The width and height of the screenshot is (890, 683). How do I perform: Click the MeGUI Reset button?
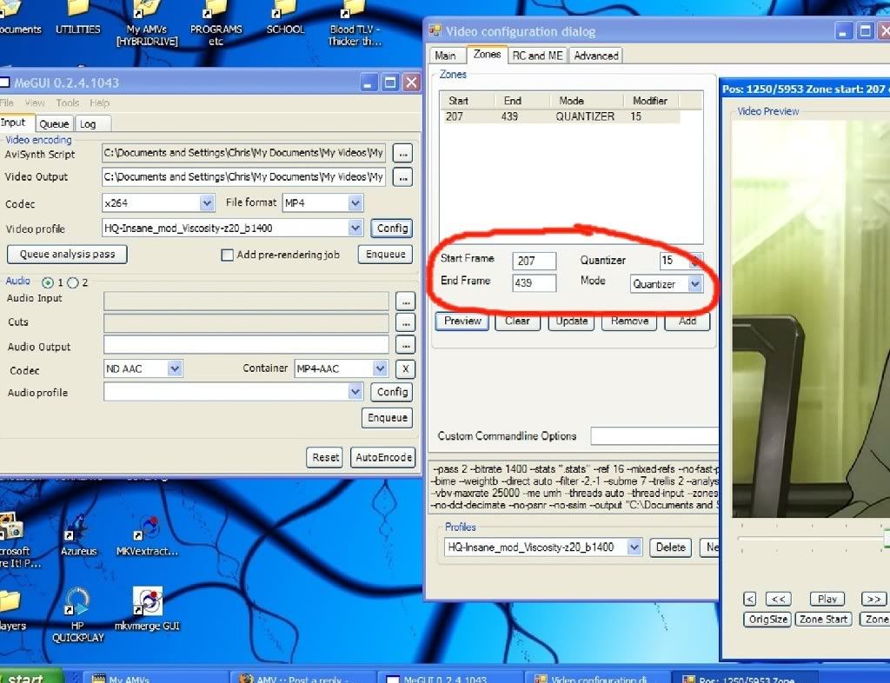tap(325, 457)
